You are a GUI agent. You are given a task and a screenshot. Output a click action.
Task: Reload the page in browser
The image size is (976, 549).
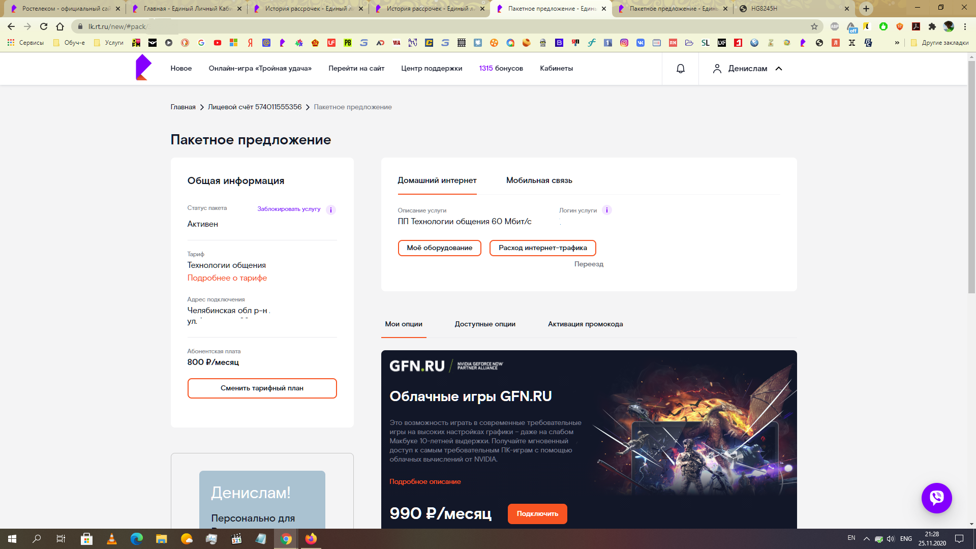44,26
